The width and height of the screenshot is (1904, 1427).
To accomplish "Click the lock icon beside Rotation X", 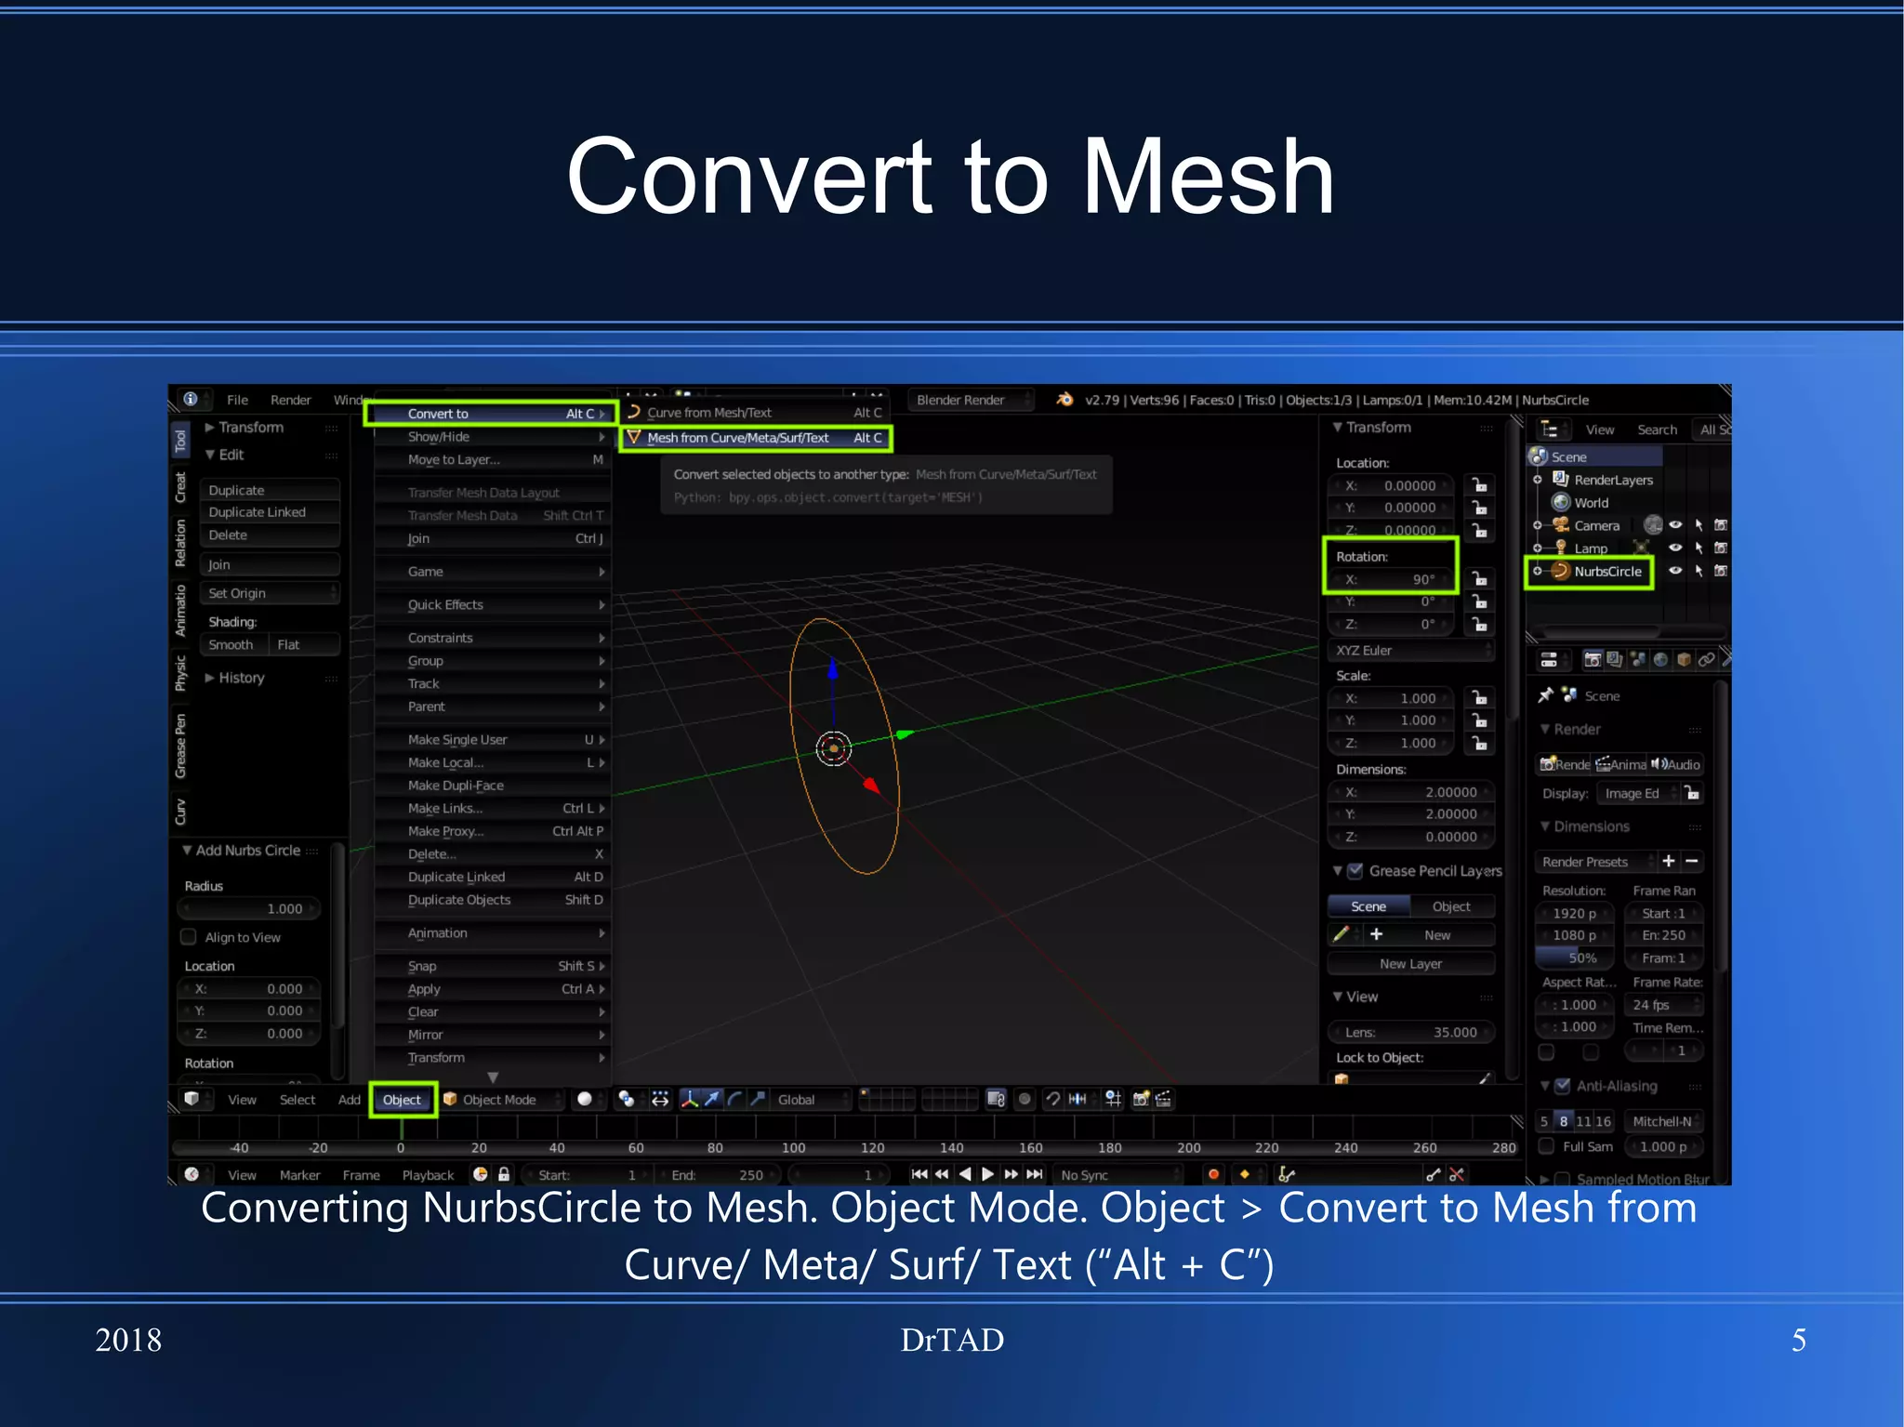I will click(1478, 579).
